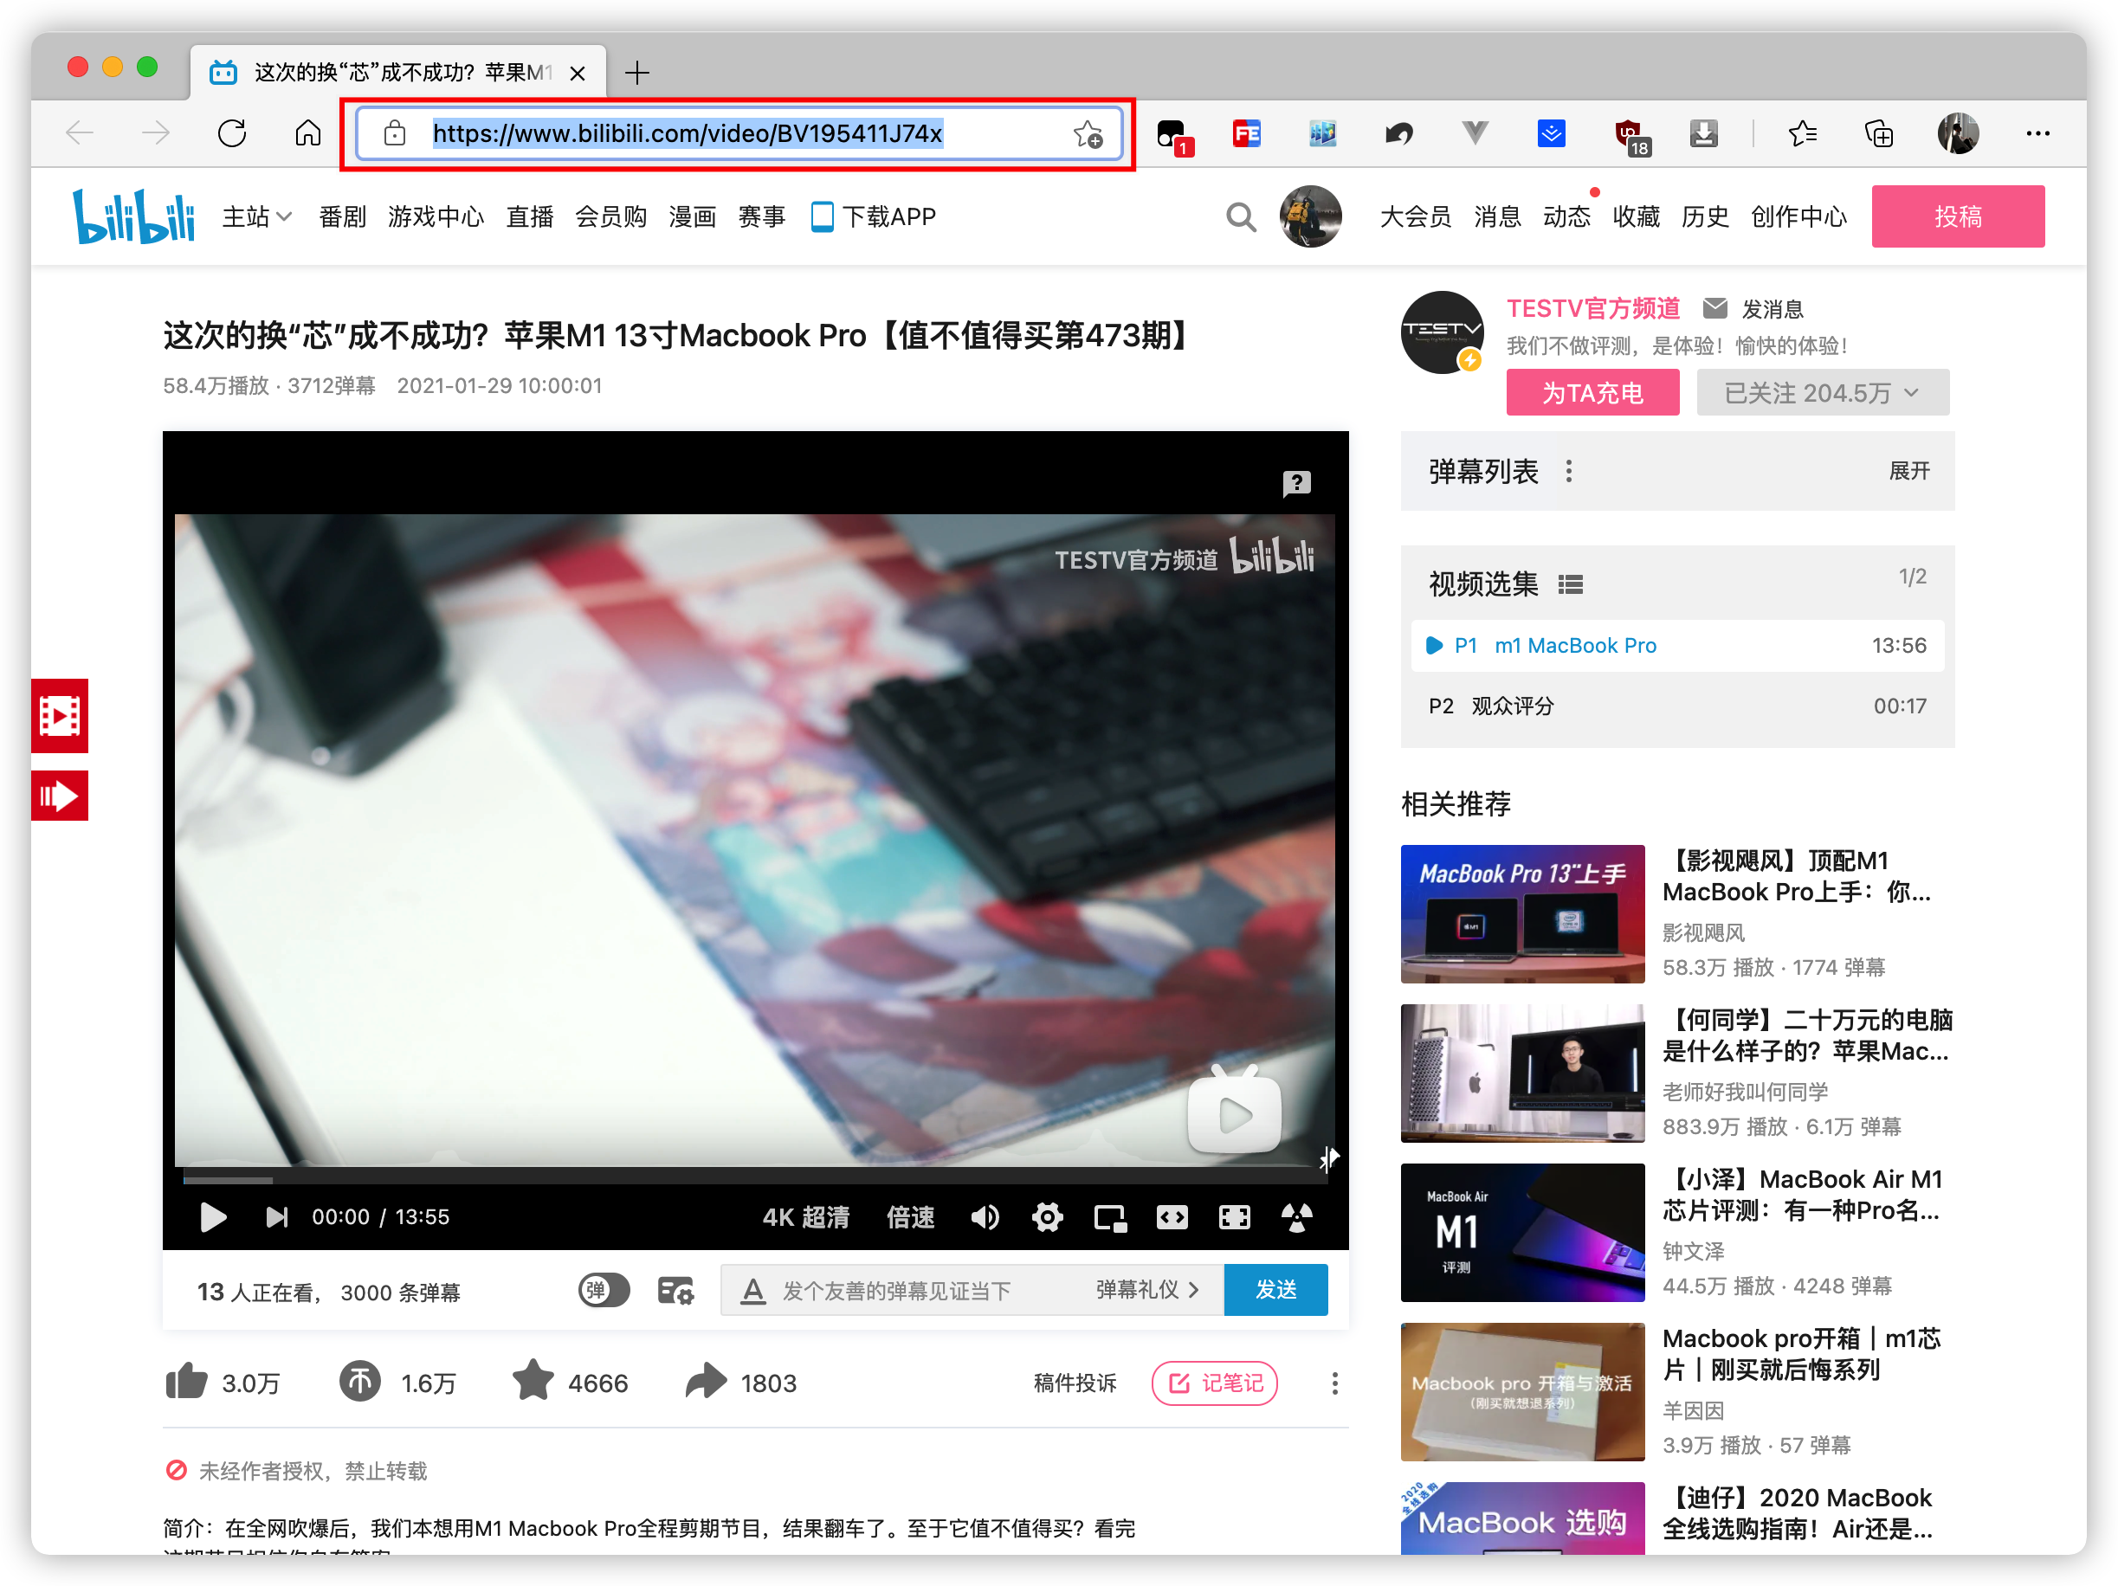Enter fullscreen video mode
Screen dimensions: 2118x1586
point(1233,1217)
